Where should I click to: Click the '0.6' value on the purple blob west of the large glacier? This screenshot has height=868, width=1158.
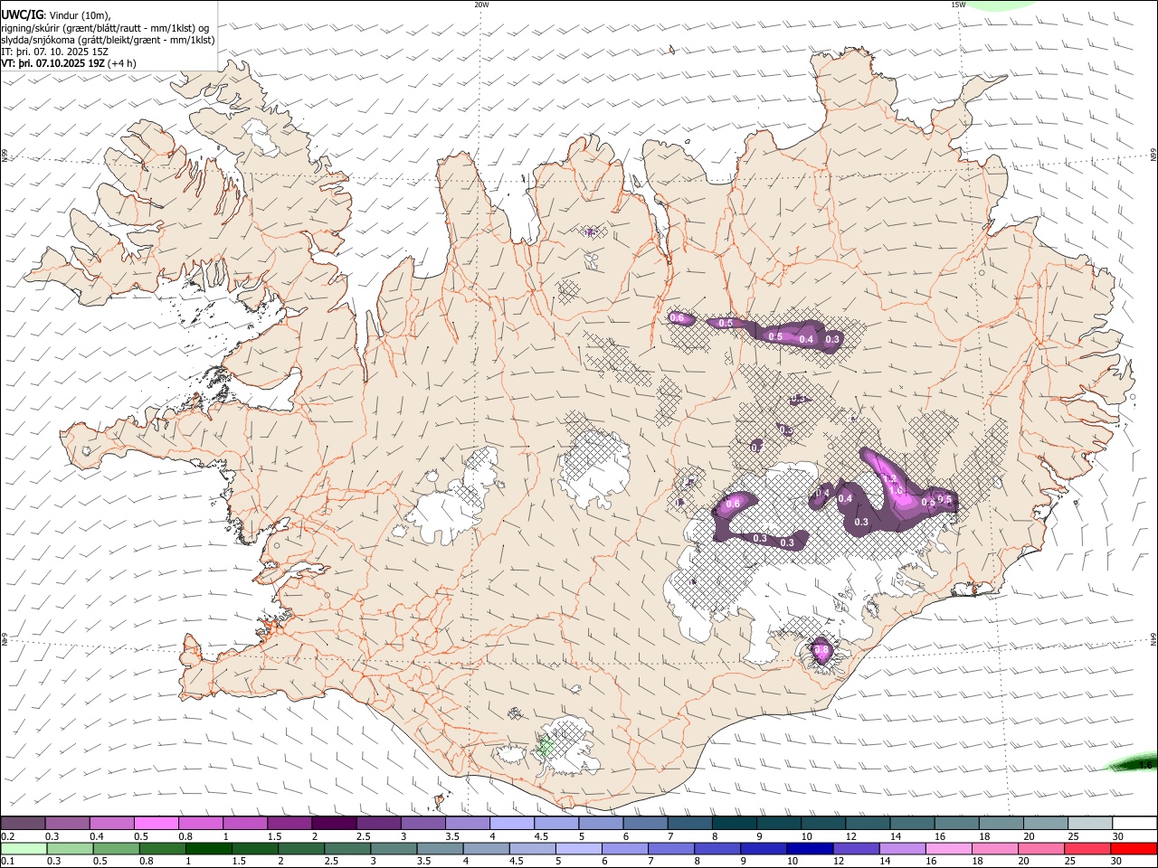point(734,504)
